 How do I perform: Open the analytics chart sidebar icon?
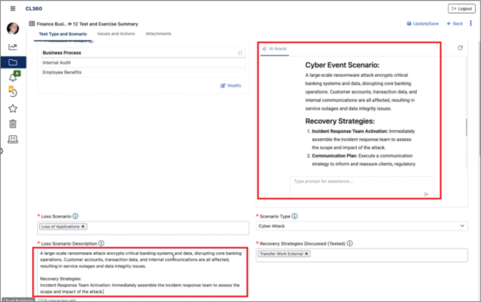tap(13, 47)
